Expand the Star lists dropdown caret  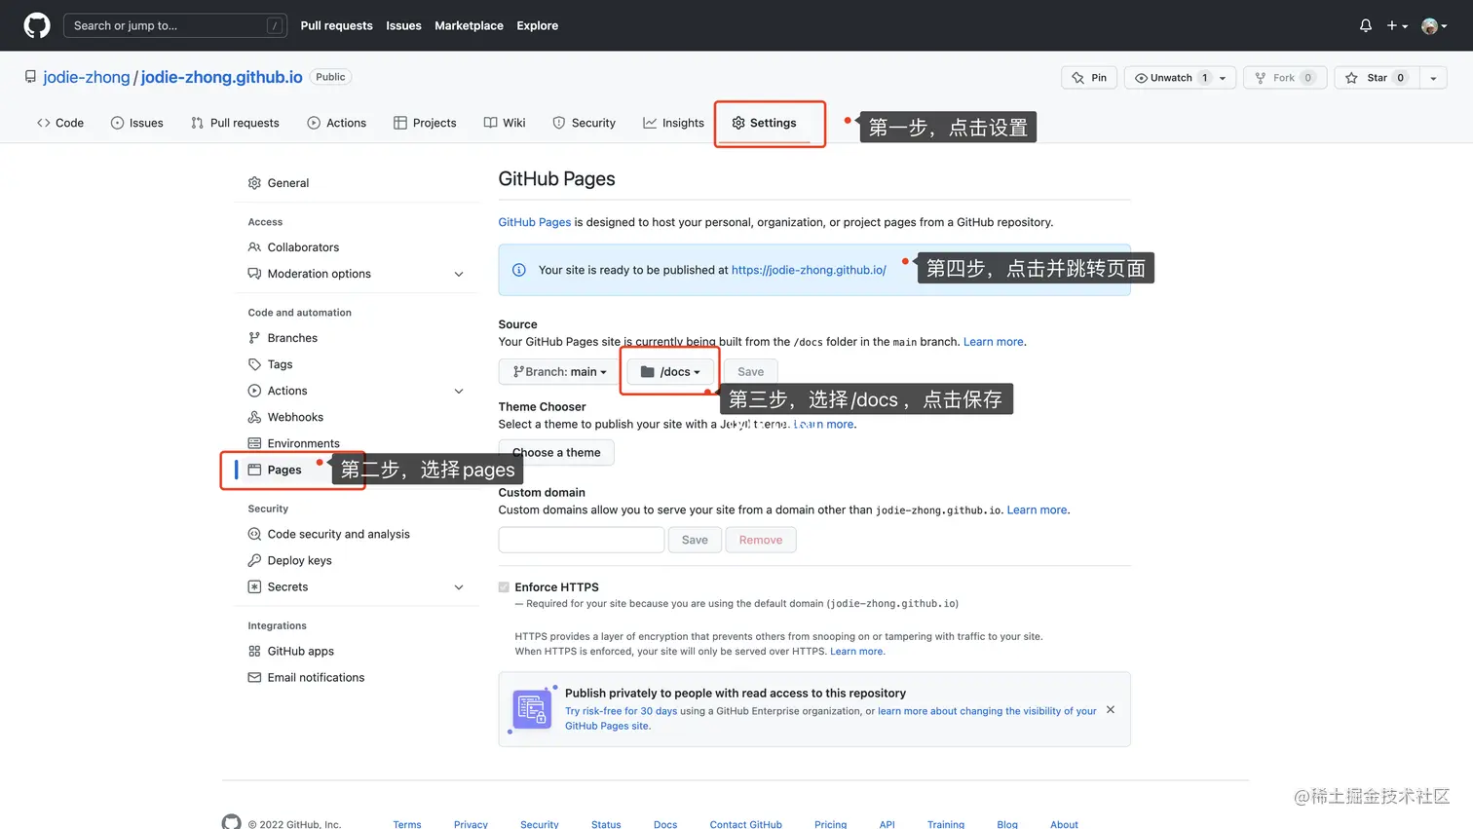[1433, 78]
